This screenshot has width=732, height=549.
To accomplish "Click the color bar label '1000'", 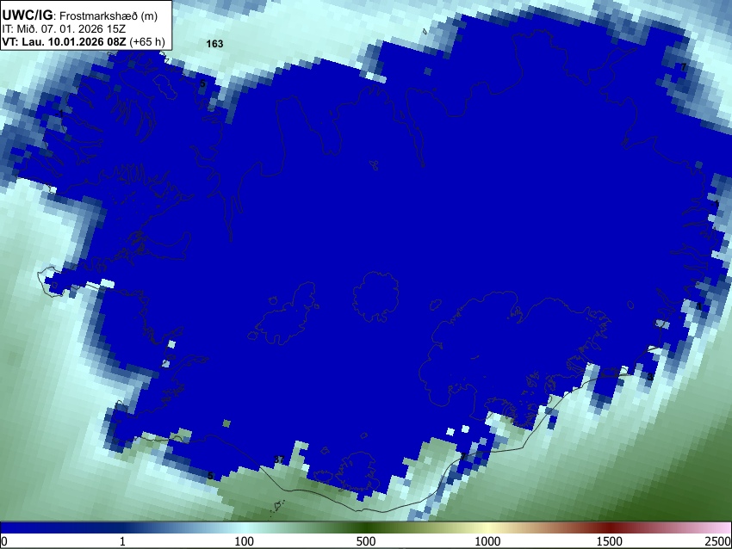I will click(487, 541).
